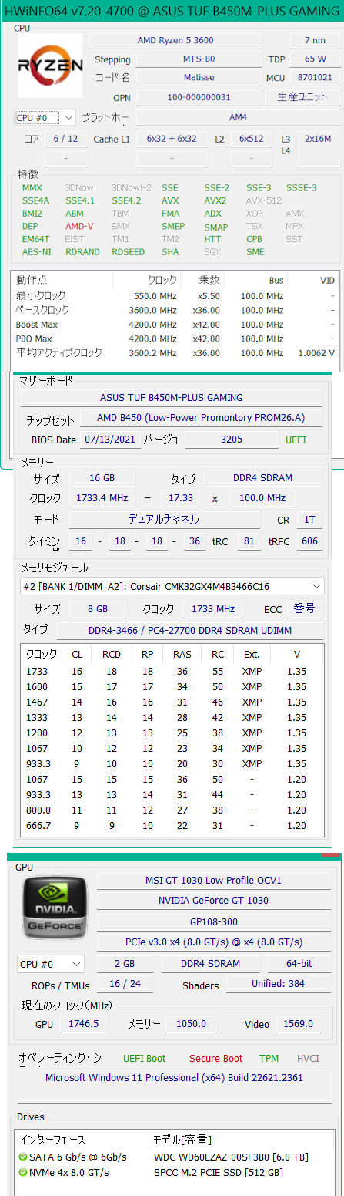Click the OPN value 100-000000031

[199, 97]
